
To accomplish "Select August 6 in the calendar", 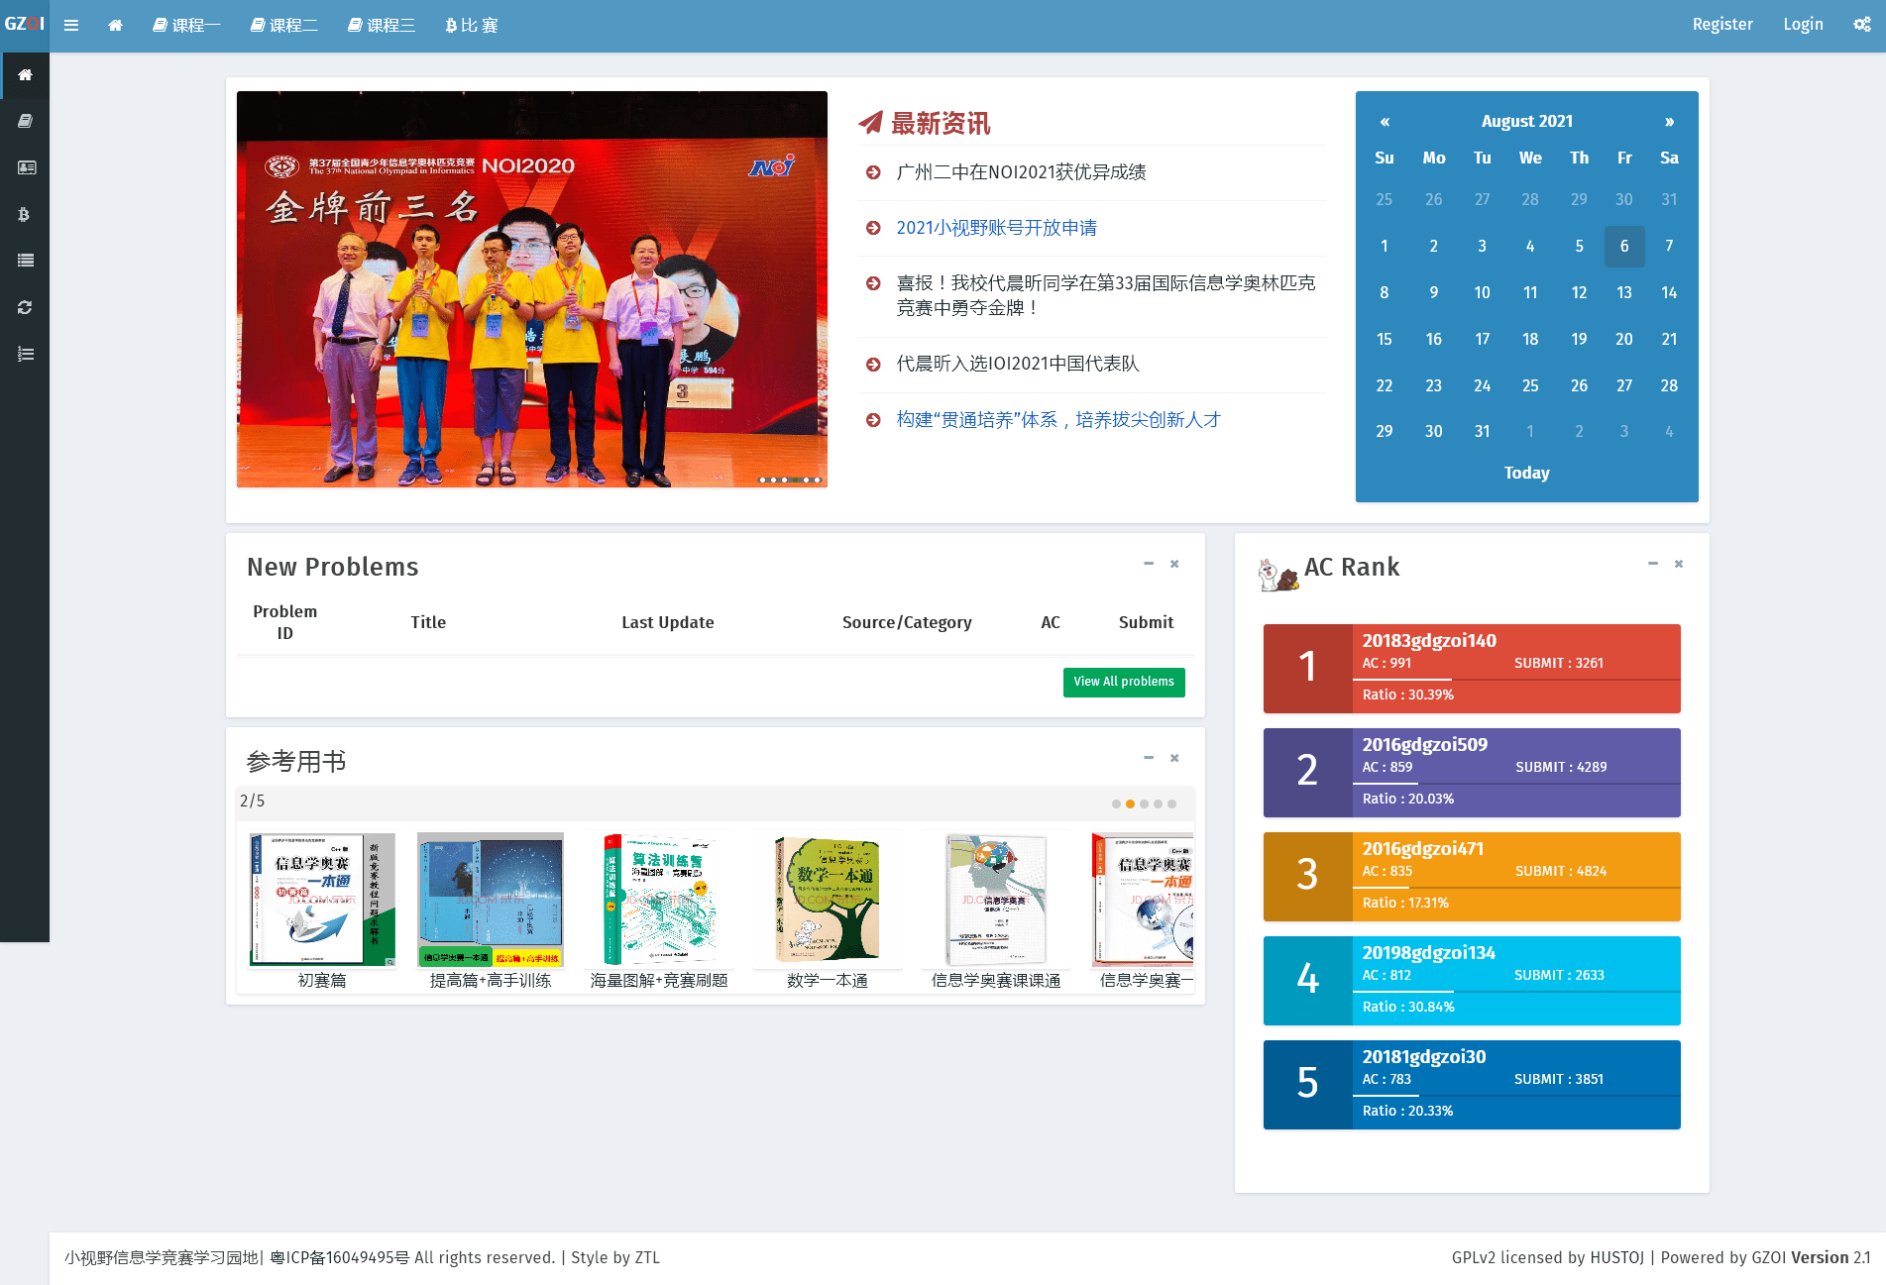I will point(1623,247).
